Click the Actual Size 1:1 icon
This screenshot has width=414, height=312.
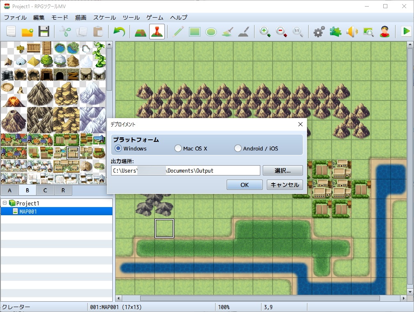pos(298,32)
